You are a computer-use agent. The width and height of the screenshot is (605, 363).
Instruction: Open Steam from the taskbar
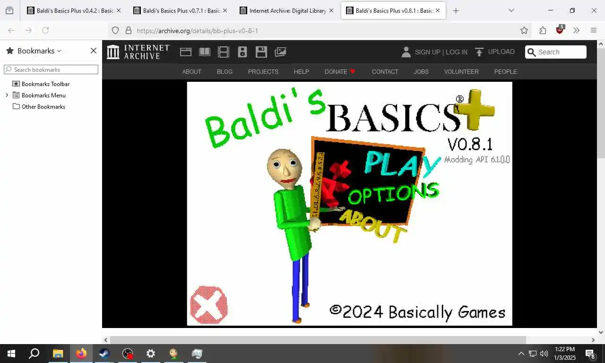click(104, 353)
